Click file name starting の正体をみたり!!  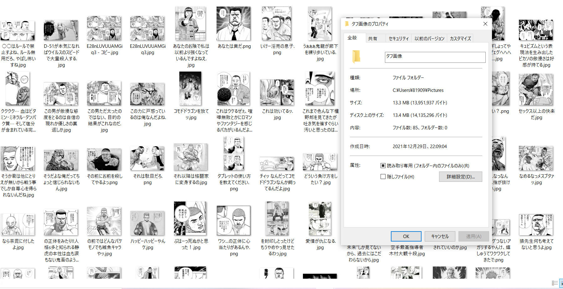(61, 251)
